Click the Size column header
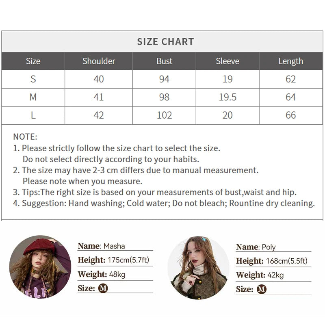The height and width of the screenshot is (325, 325). (x=33, y=61)
